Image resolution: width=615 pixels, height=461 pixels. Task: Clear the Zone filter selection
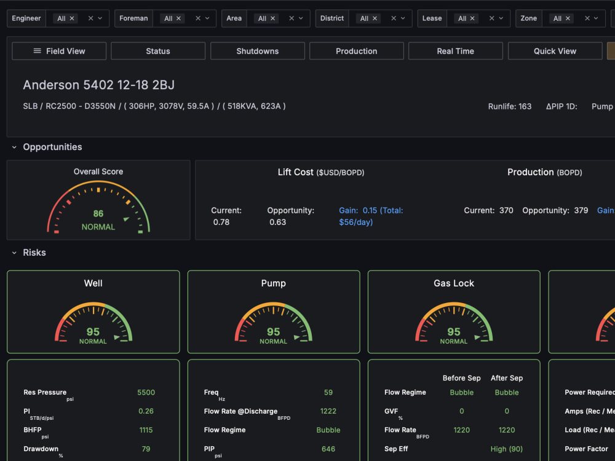pos(587,18)
